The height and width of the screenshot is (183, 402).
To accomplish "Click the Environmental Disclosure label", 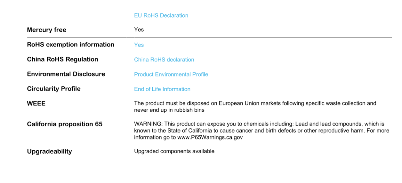I will [66, 74].
